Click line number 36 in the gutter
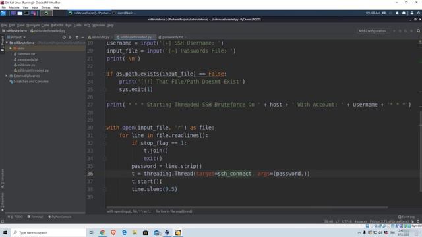The image size is (422, 237). [90, 174]
